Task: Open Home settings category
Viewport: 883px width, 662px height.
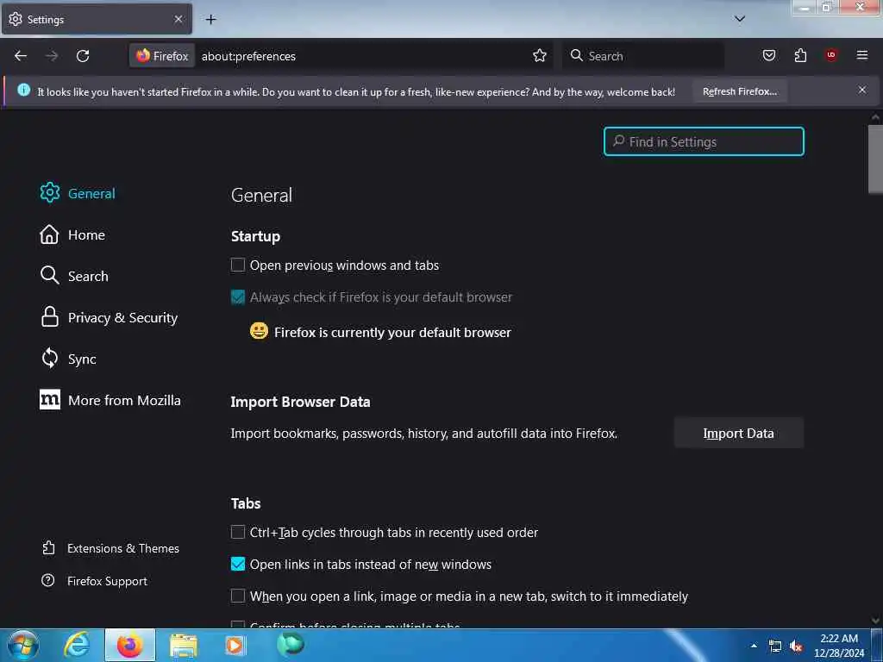Action: pos(72,234)
